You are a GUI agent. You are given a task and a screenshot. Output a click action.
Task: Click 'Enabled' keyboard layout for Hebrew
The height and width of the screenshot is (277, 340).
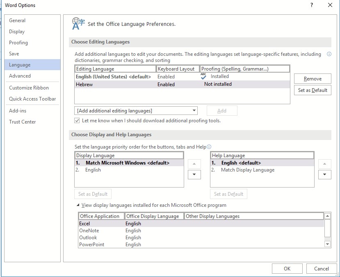pos(166,85)
